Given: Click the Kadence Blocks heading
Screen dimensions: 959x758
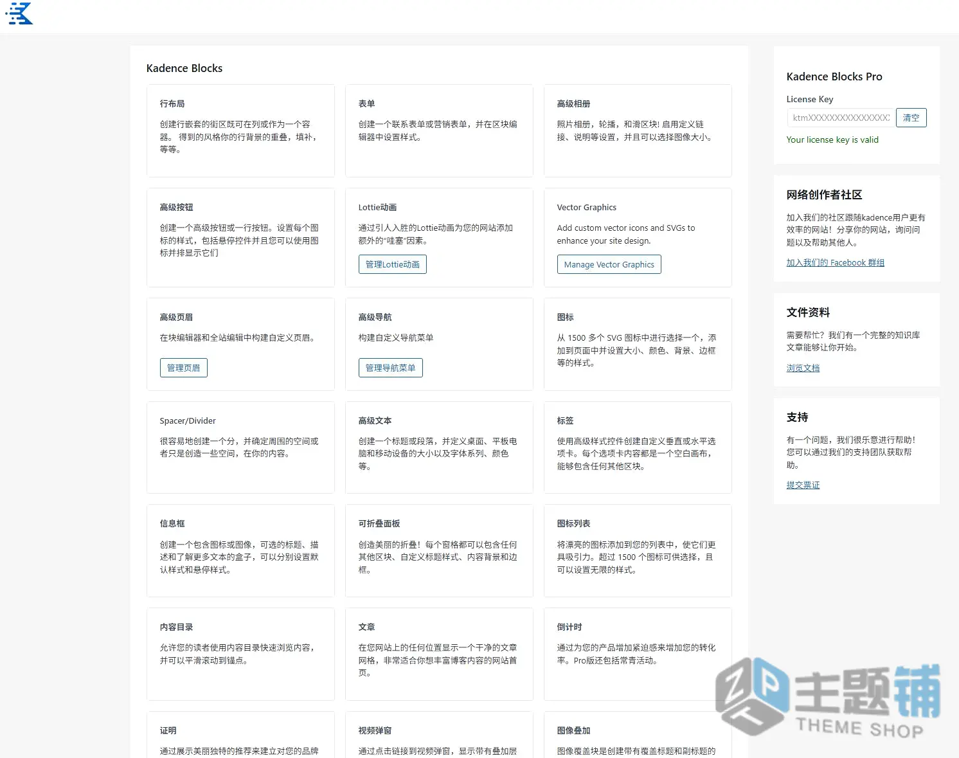Looking at the screenshot, I should pyautogui.click(x=184, y=68).
